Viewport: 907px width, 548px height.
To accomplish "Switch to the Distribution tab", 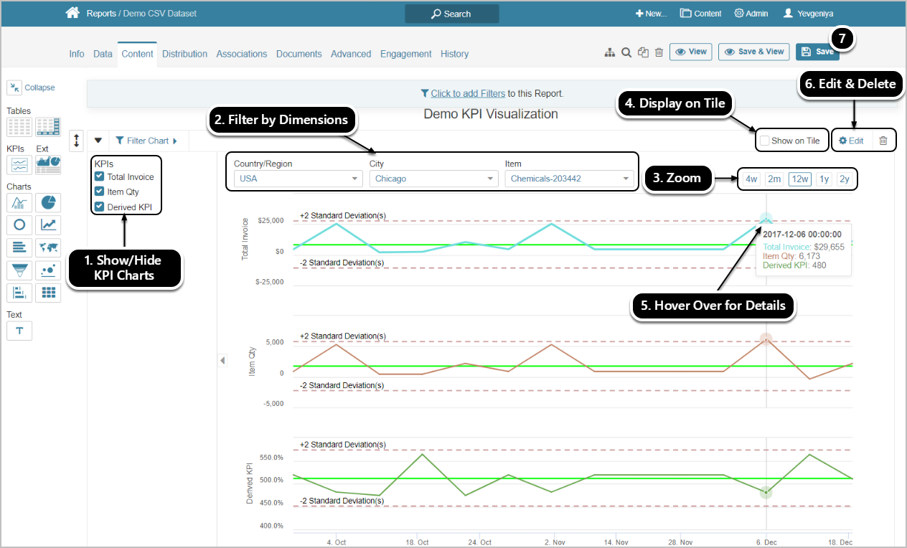I will 184,54.
